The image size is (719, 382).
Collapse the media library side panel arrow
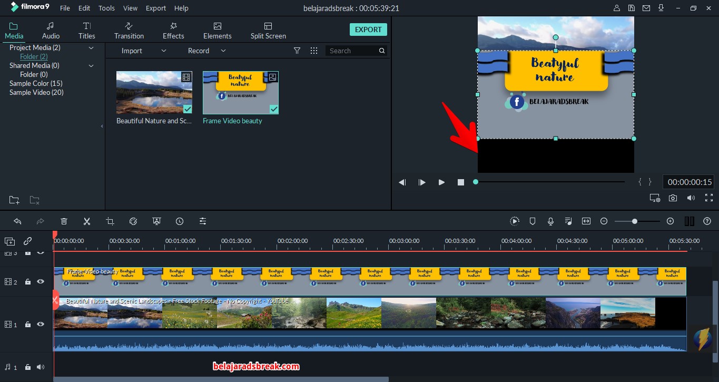click(102, 126)
